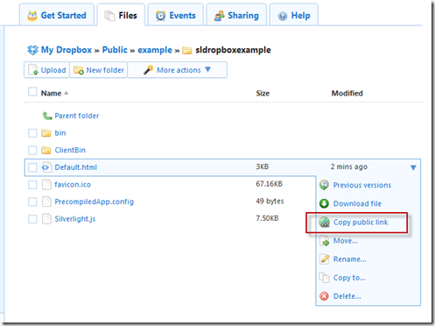Open the Silverlight.js file link
435x326 pixels.
click(75, 219)
